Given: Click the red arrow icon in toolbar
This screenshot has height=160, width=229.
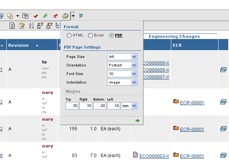Looking at the screenshot, I should point(56,16).
